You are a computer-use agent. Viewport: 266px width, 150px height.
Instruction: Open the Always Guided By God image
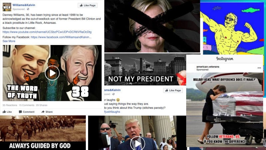coord(43,133)
